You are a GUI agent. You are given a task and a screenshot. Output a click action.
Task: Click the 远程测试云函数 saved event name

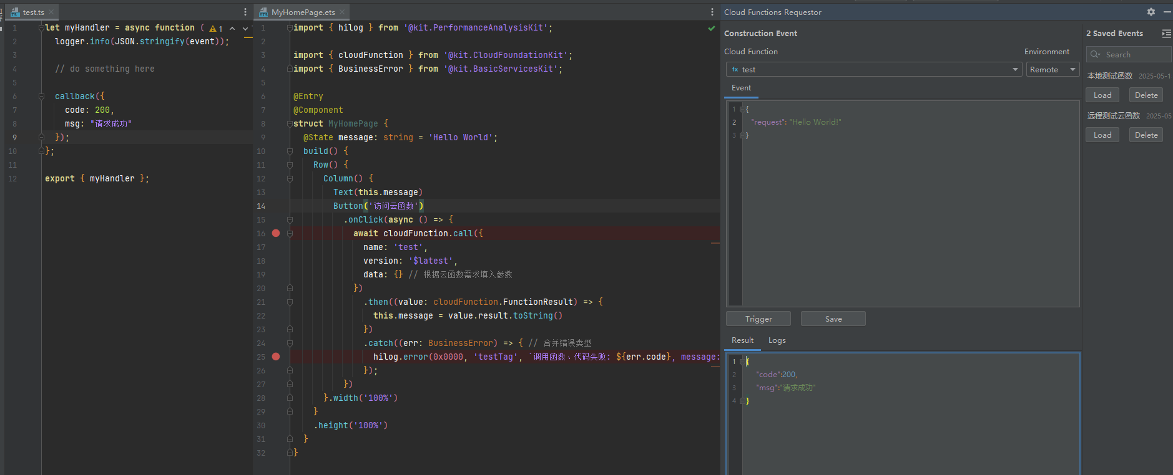[x=1114, y=116]
